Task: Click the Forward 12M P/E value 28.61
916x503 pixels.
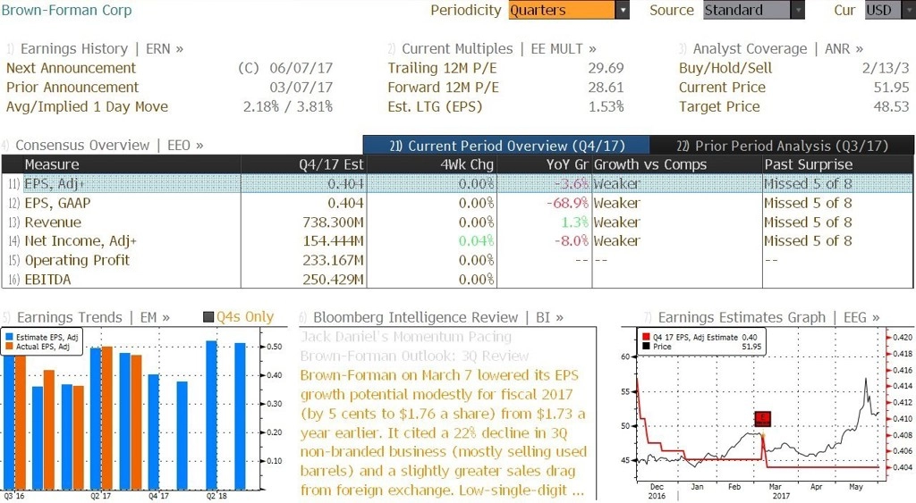Action: [606, 88]
